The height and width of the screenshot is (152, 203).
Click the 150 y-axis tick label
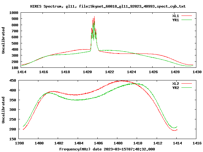[13, 139]
